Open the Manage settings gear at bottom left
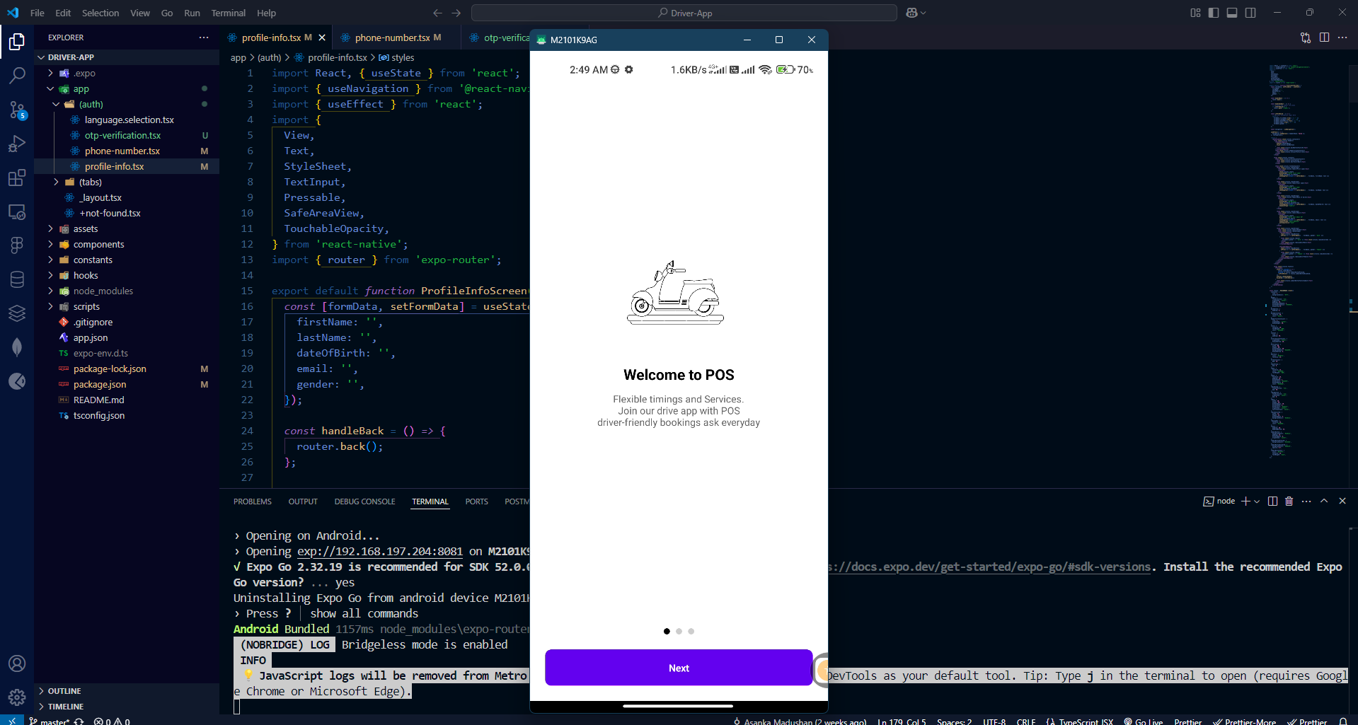The image size is (1358, 725). pos(17,697)
